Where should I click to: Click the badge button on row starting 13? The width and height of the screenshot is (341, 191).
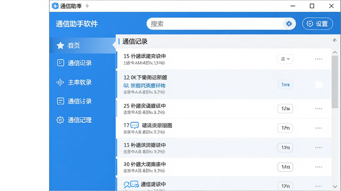(285, 148)
